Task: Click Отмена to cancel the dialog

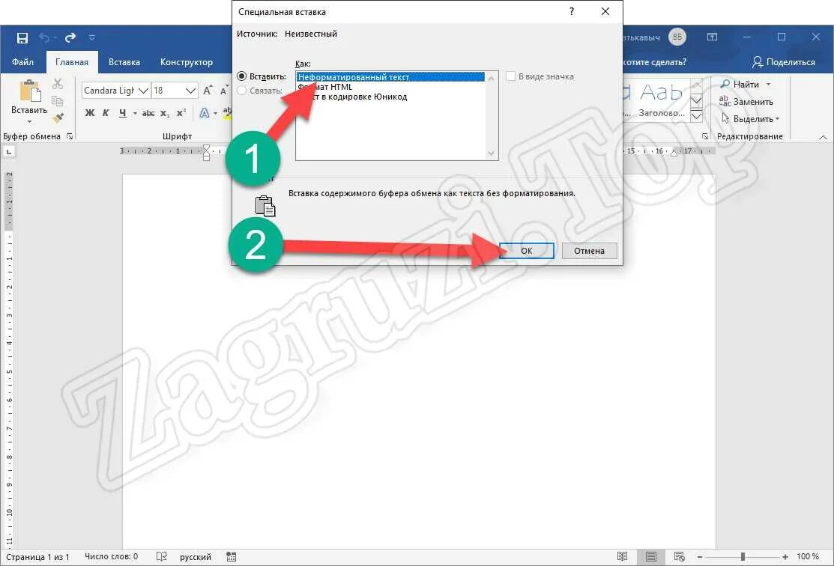Action: click(x=589, y=251)
